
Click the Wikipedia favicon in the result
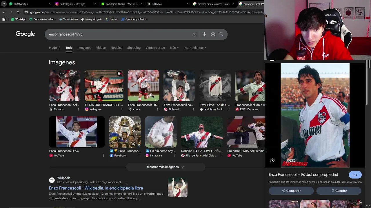click(52, 180)
